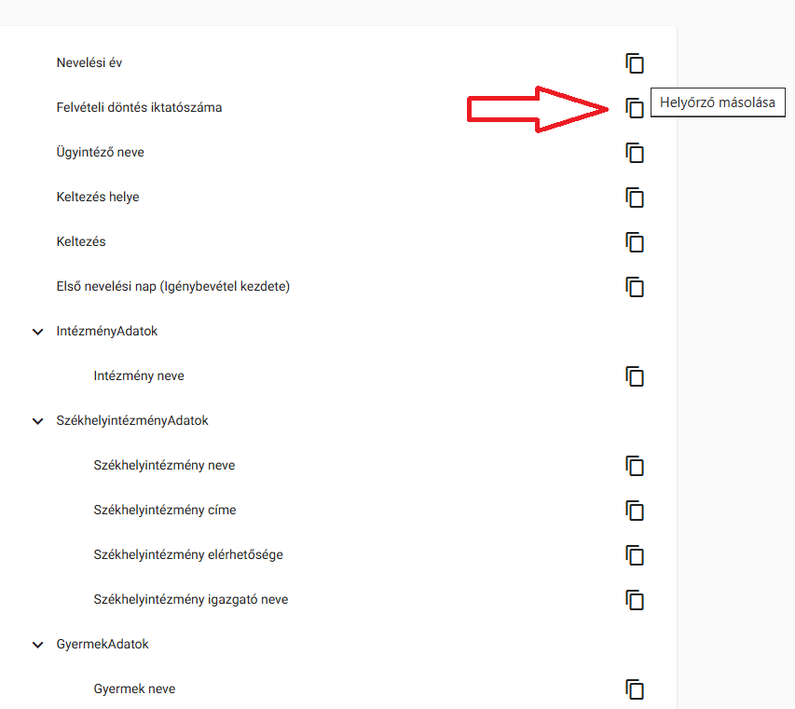Copy the Intézmény neve placeholder
795x709 pixels.
click(635, 376)
